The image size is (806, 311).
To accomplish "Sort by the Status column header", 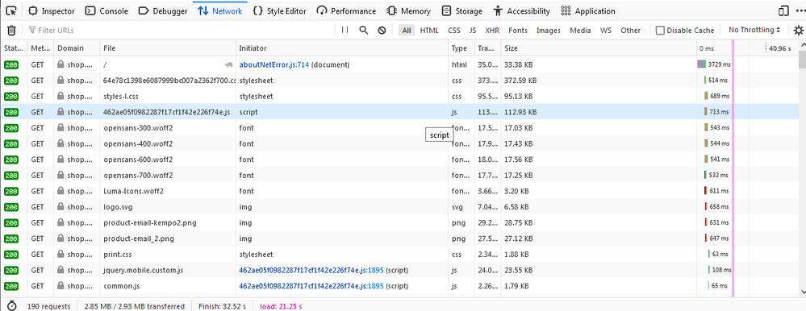I will pos(14,48).
